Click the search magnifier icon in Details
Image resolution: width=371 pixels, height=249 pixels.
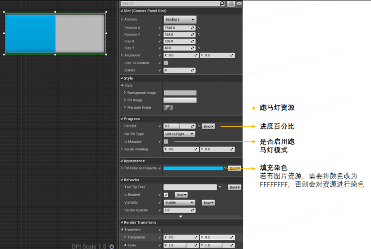point(222,3)
